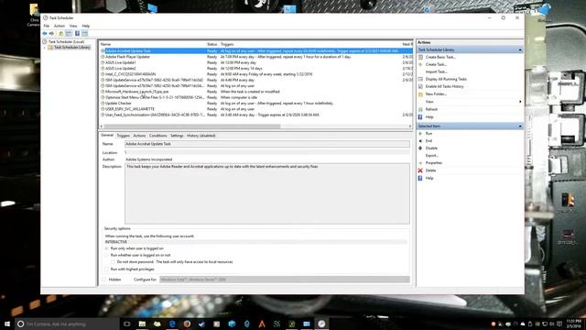The height and width of the screenshot is (330, 586).
Task: Click Help under Selected Item actions
Action: pyautogui.click(x=429, y=178)
